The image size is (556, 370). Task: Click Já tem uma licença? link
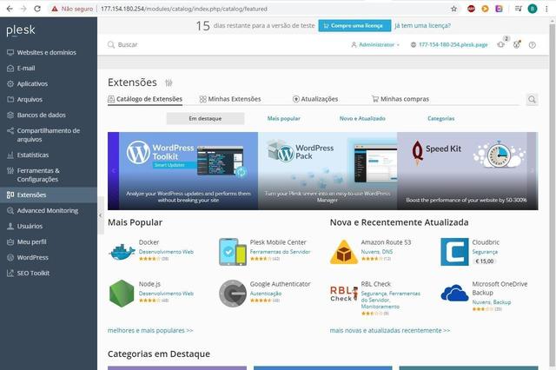(x=423, y=25)
